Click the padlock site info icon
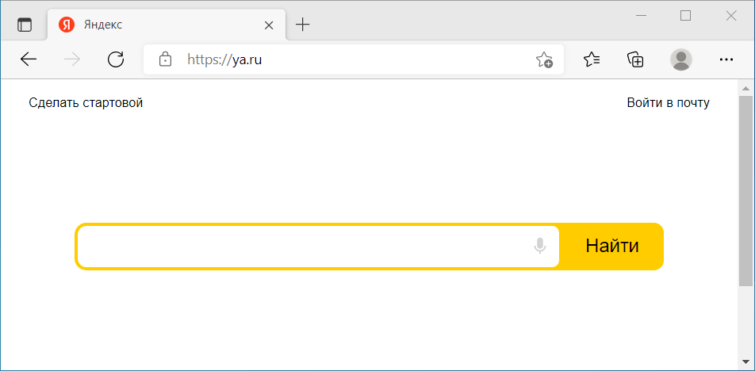The height and width of the screenshot is (371, 755). point(165,59)
